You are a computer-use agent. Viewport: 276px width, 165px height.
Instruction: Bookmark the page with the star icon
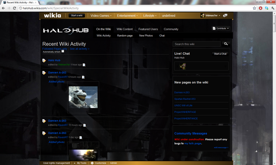(254, 8)
